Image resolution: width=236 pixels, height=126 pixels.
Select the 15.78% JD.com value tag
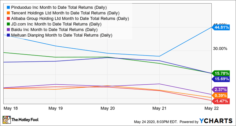coord(220,73)
